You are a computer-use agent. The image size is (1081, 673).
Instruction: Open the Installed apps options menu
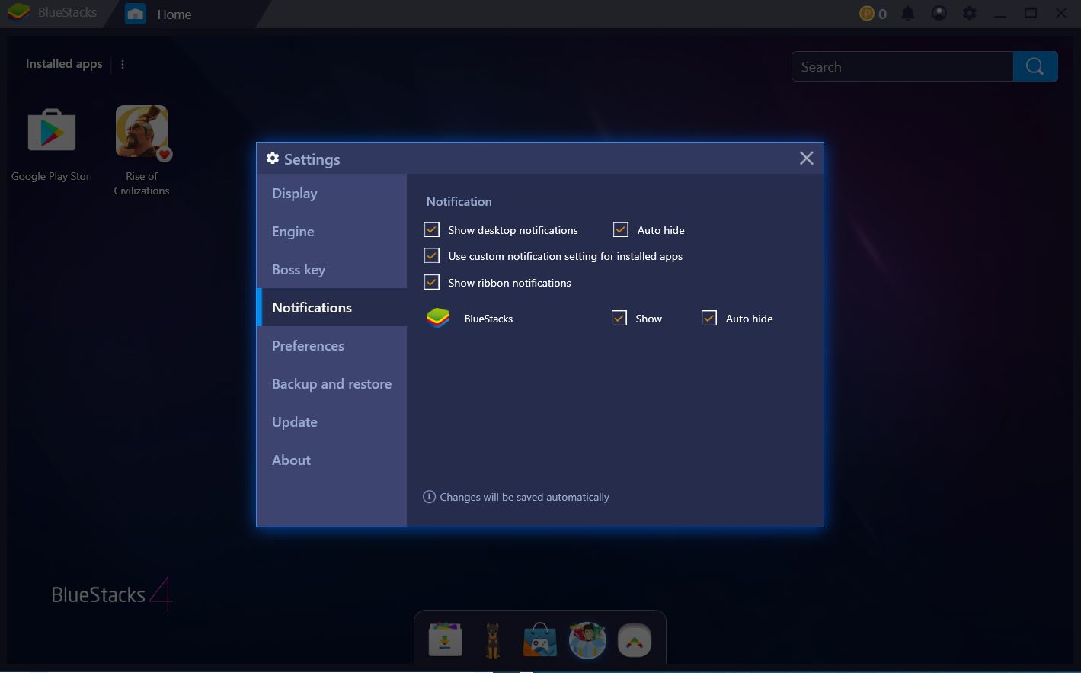click(x=123, y=64)
